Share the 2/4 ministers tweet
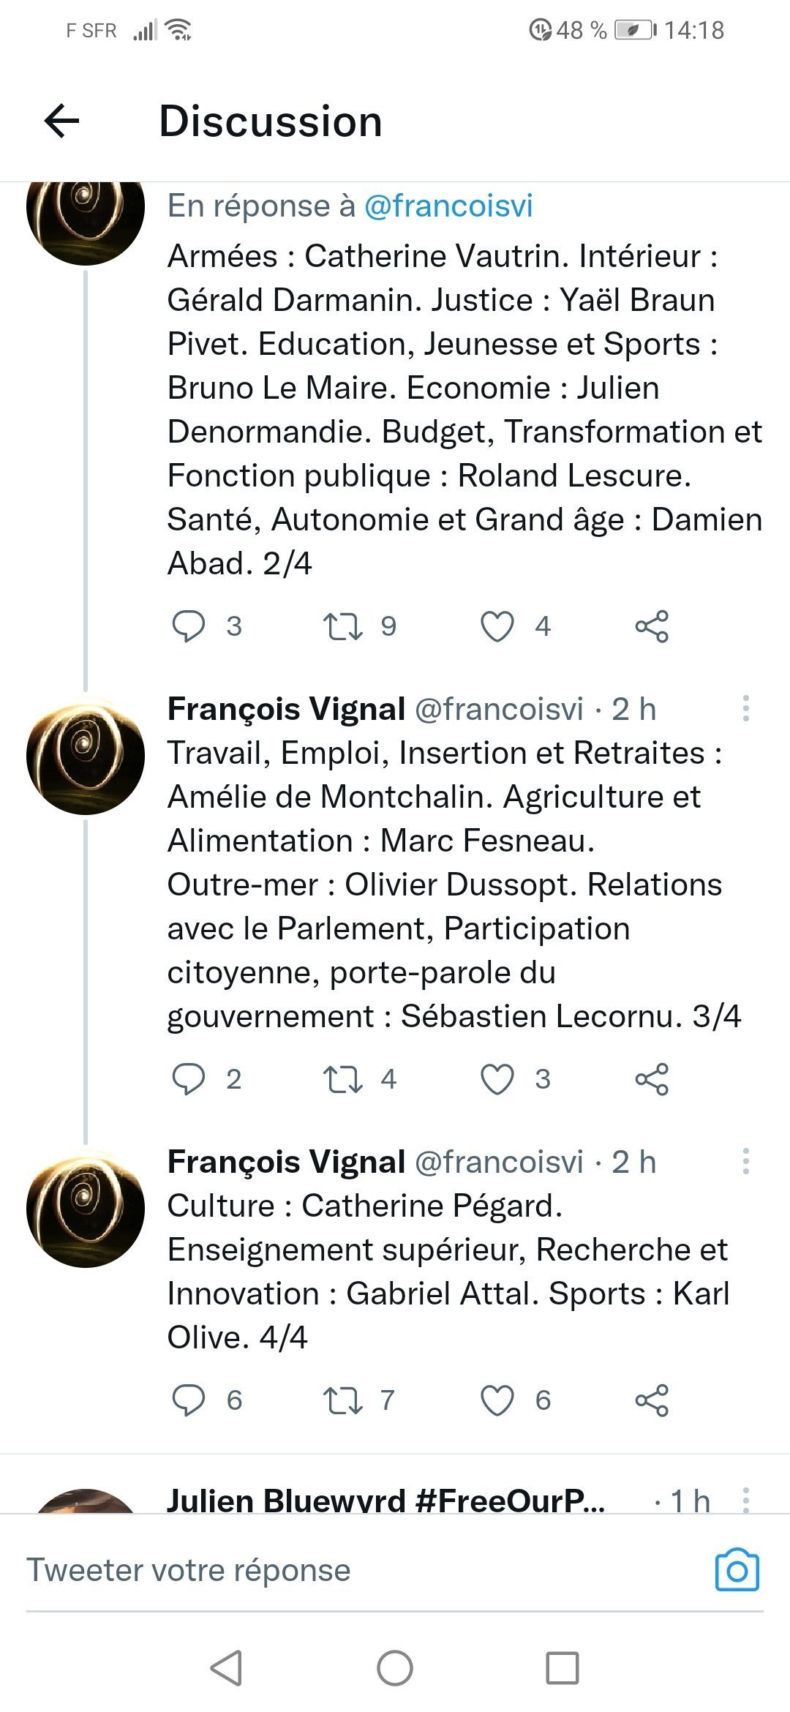The image size is (790, 1712). (651, 626)
